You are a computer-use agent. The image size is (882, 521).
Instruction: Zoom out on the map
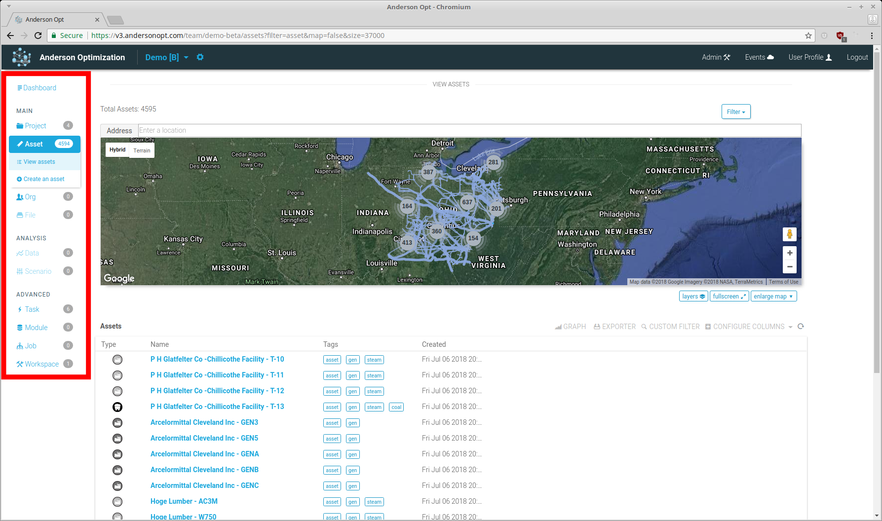(x=790, y=266)
